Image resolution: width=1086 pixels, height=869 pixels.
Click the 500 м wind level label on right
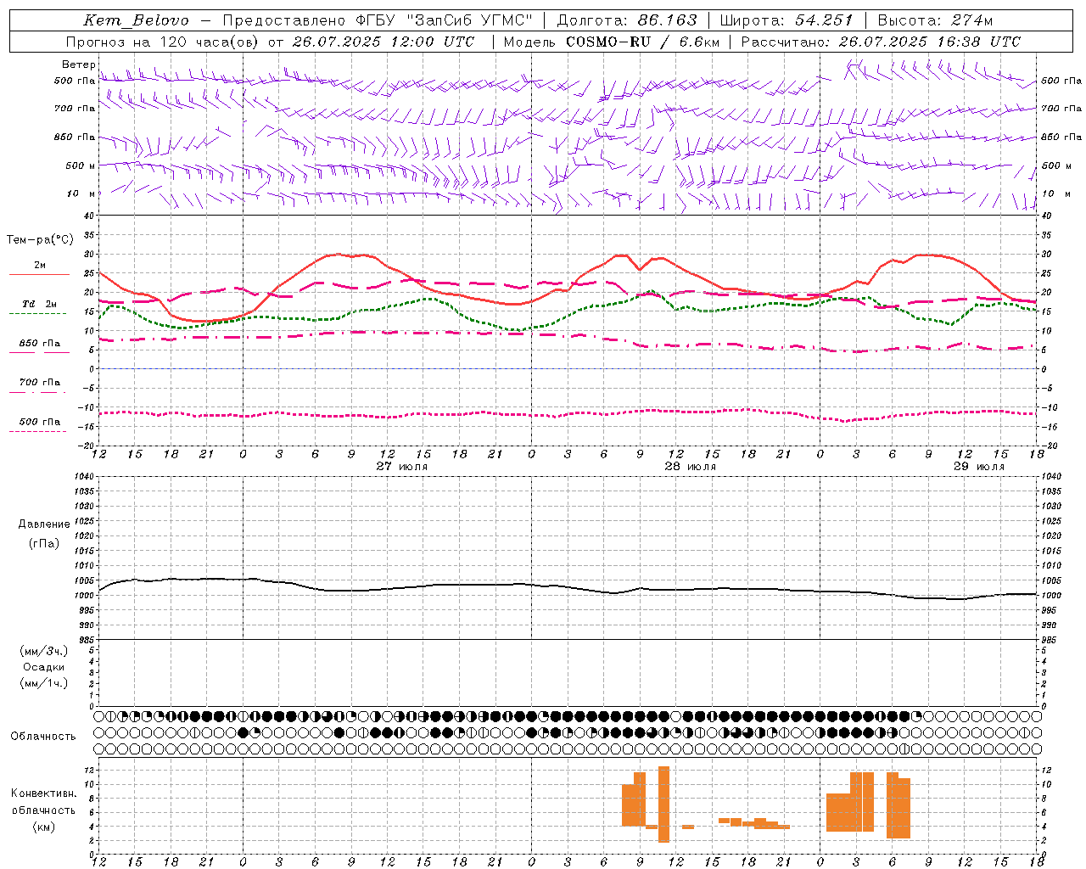[1055, 165]
